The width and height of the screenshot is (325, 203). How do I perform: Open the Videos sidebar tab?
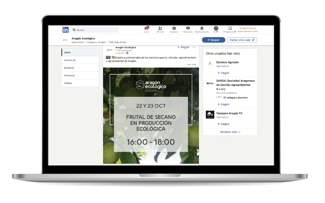pos(68,83)
